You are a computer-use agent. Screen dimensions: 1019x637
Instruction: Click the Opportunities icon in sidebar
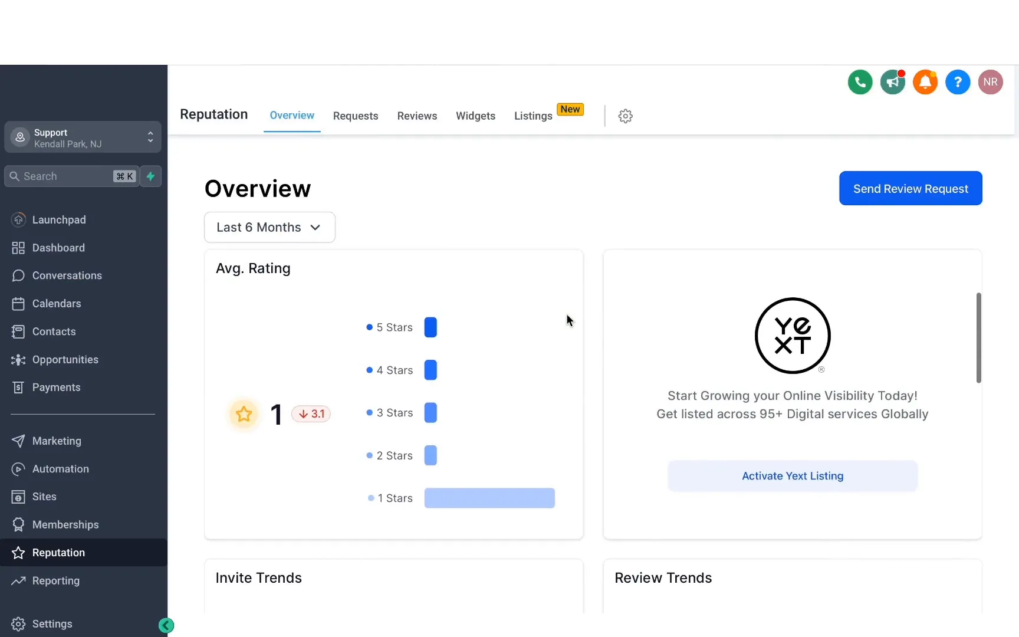(18, 359)
